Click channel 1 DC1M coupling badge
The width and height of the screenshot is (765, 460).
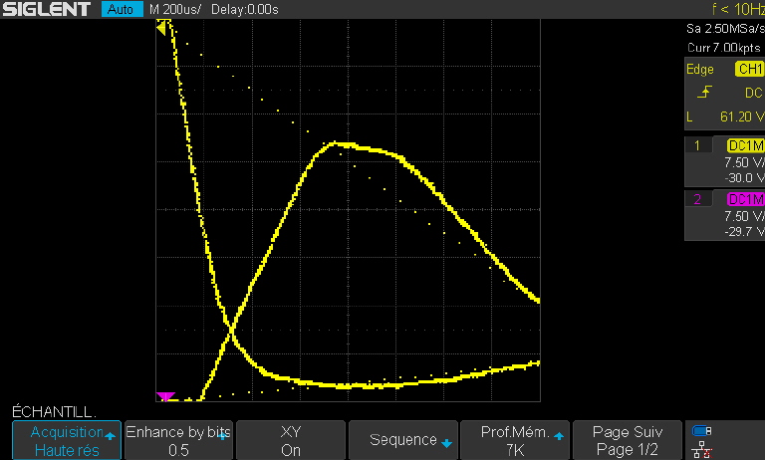coord(745,145)
